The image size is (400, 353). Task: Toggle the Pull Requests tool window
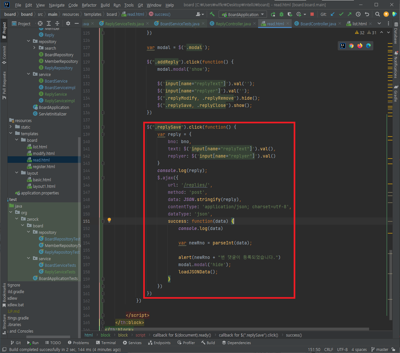coord(4,85)
